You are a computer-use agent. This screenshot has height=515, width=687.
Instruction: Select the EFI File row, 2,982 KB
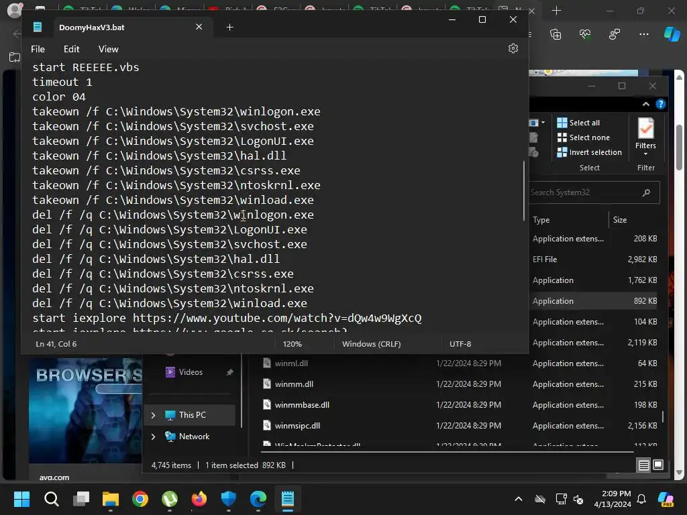594,260
